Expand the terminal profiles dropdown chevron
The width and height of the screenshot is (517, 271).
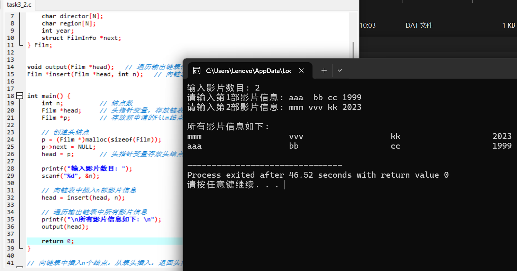[340, 71]
